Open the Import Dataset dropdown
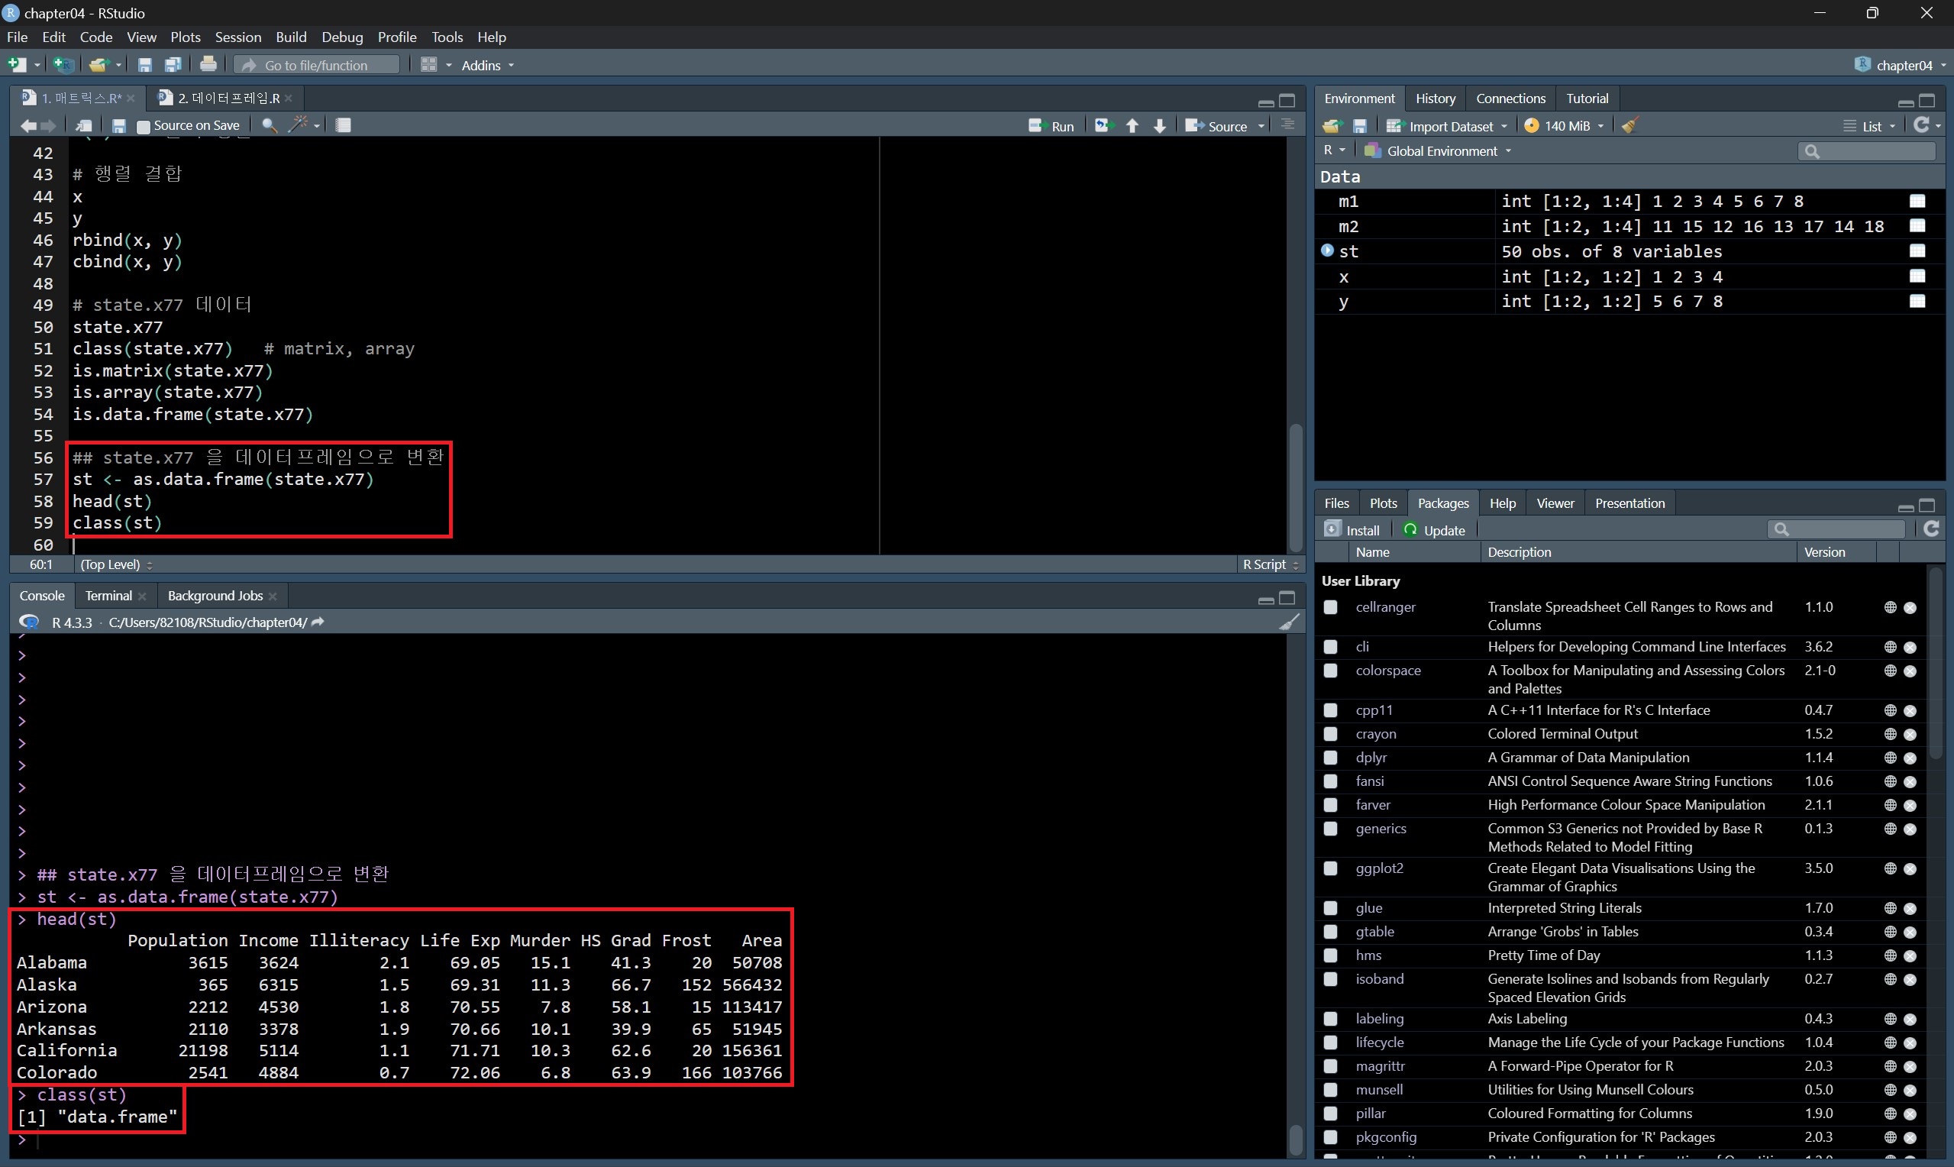The width and height of the screenshot is (1954, 1167). click(1449, 126)
